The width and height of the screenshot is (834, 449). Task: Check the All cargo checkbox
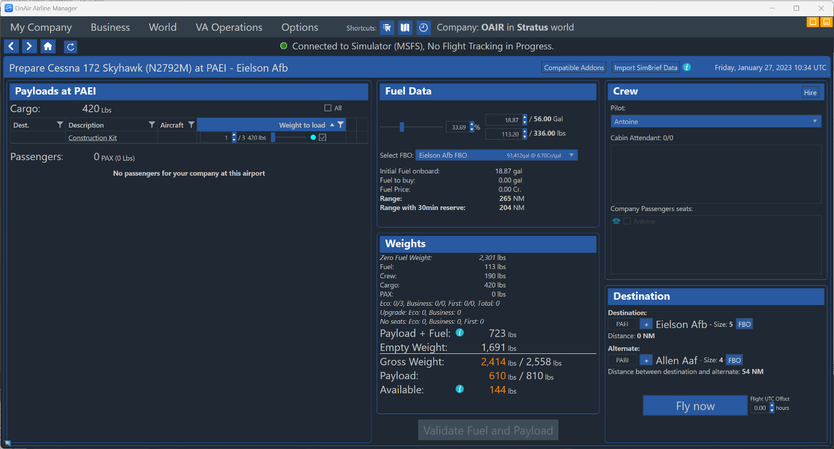tap(328, 108)
